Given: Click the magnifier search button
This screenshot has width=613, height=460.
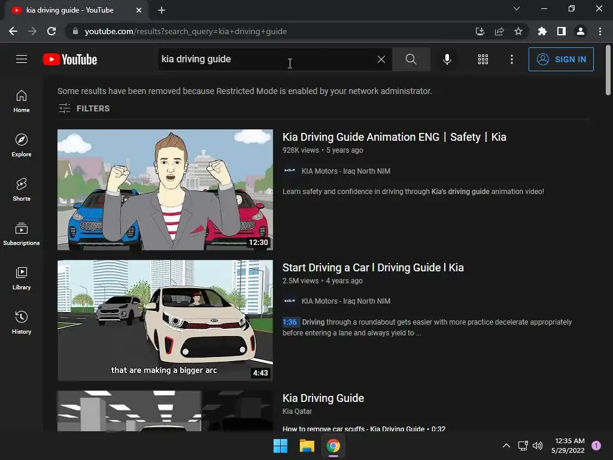Looking at the screenshot, I should [411, 59].
